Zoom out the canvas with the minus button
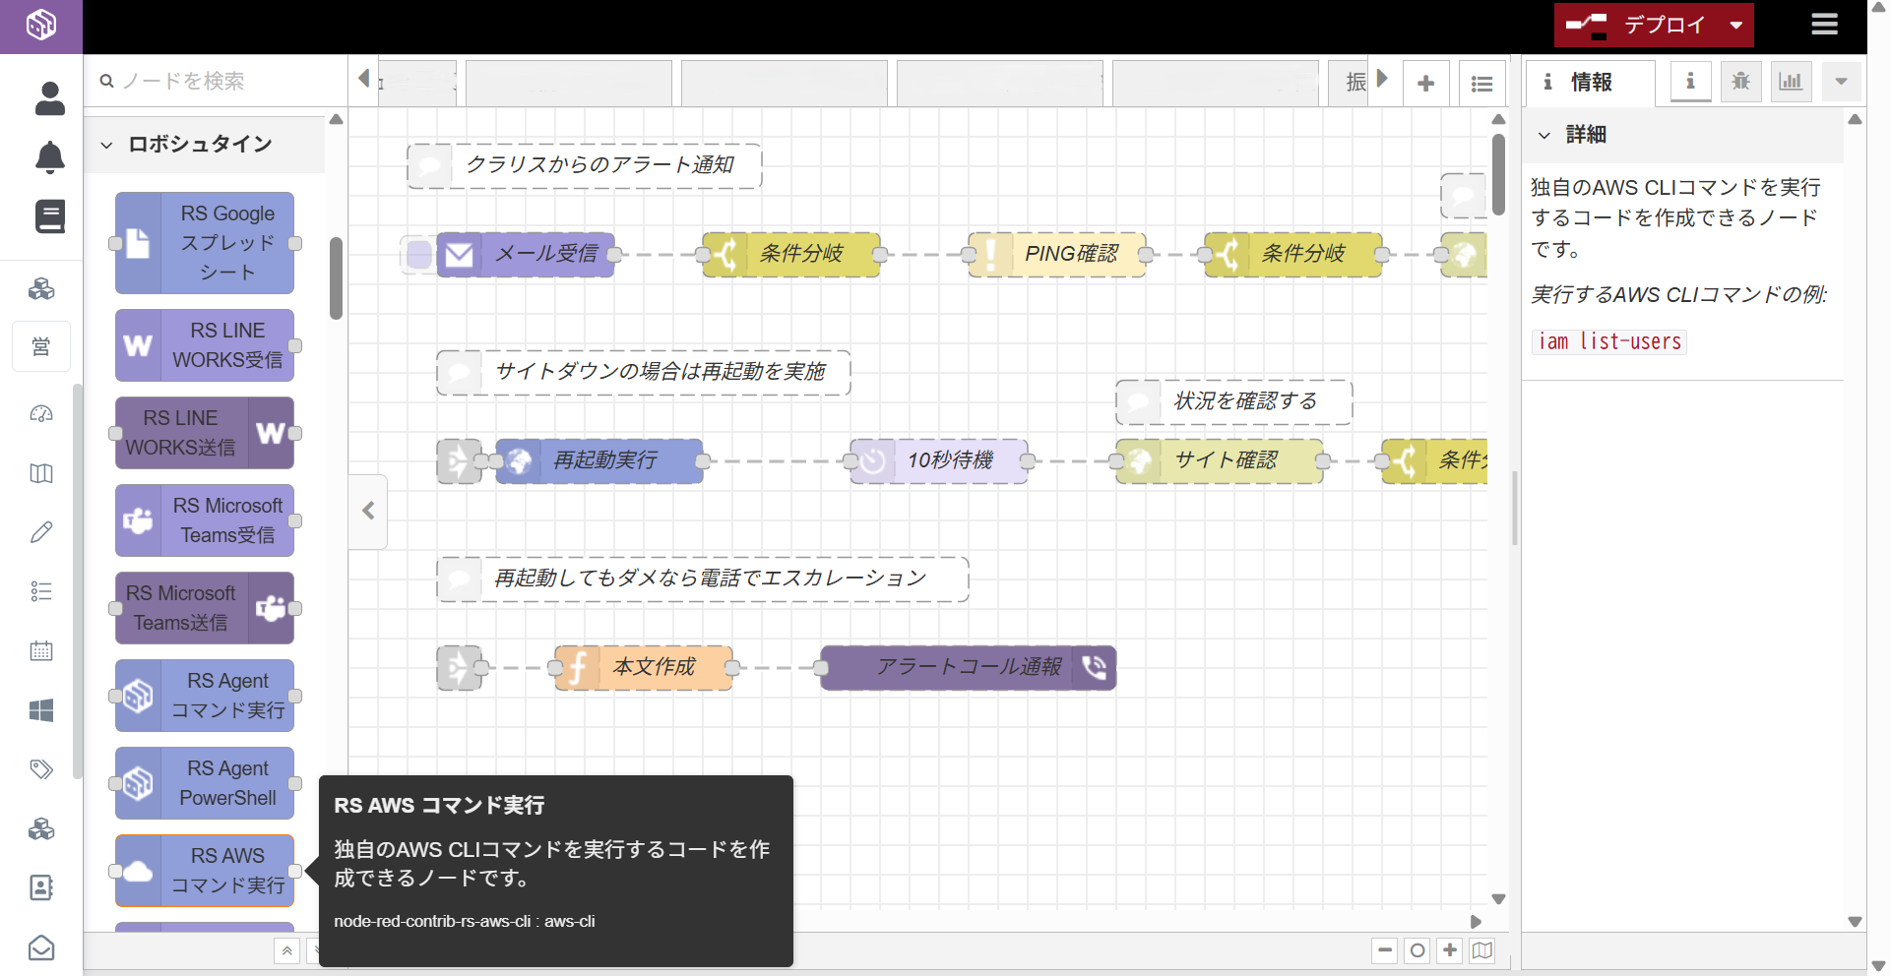This screenshot has height=976, width=1890. [1385, 950]
